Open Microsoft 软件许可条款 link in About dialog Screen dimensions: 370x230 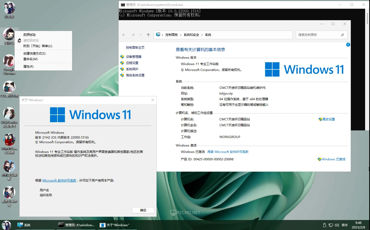(x=59, y=181)
